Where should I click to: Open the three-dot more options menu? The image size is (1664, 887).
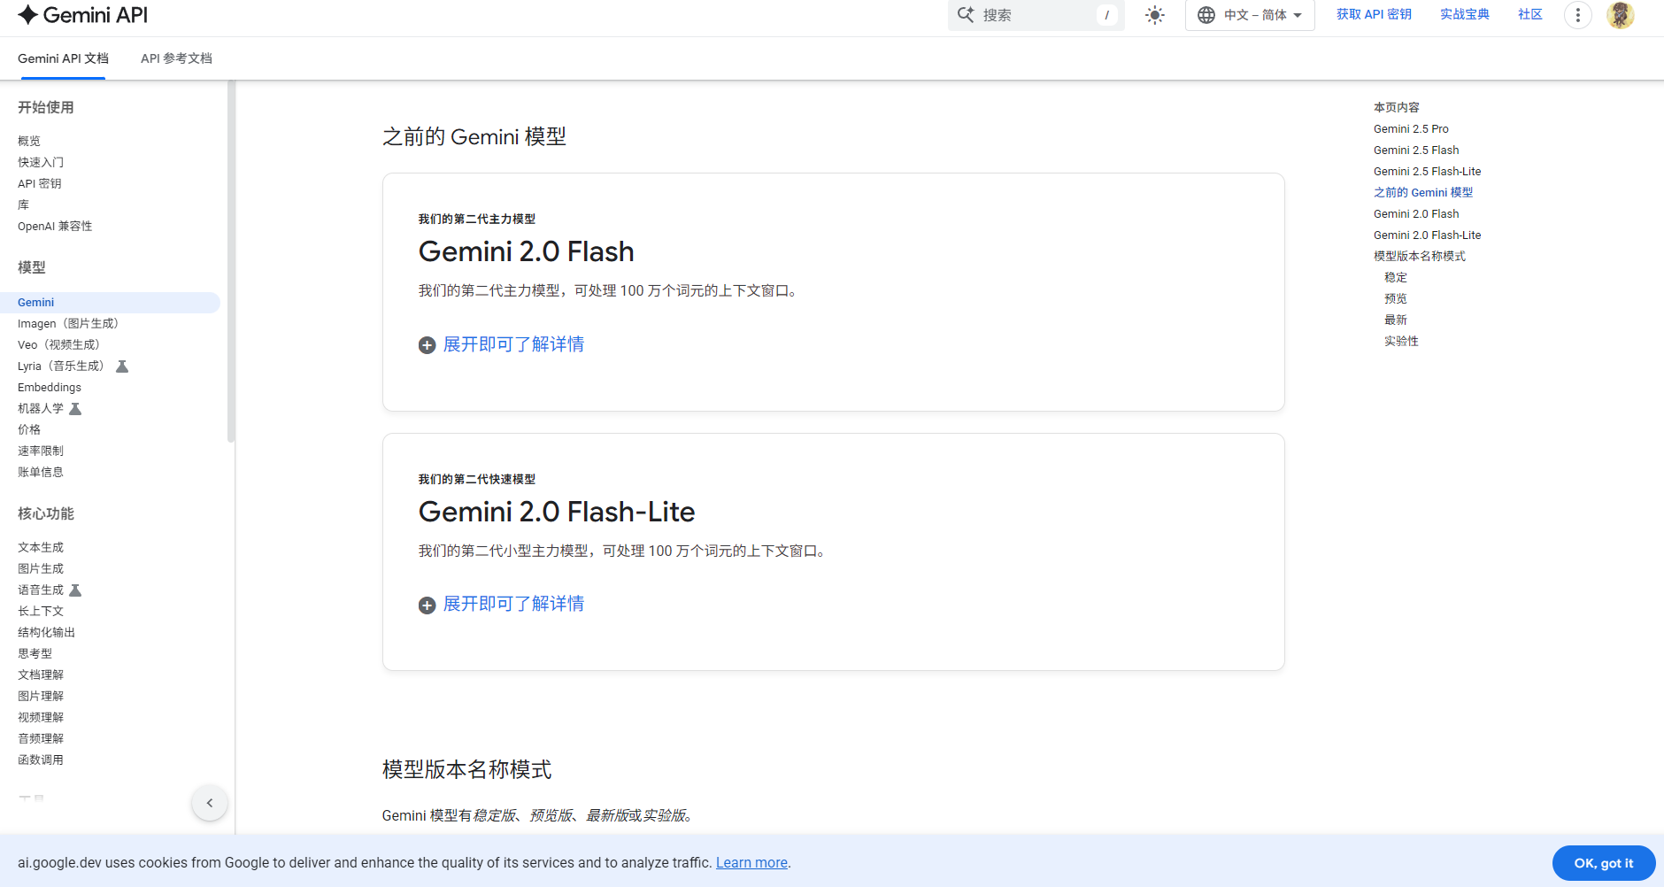point(1577,15)
